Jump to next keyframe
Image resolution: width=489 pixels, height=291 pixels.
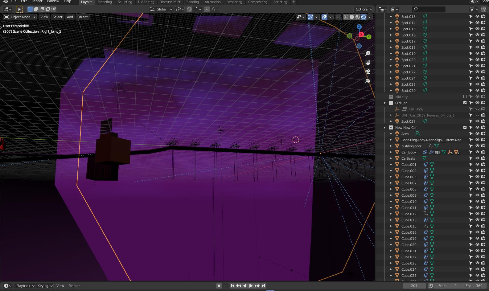257,286
